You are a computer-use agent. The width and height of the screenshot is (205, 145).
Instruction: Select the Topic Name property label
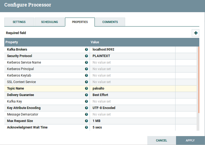pyautogui.click(x=15, y=88)
